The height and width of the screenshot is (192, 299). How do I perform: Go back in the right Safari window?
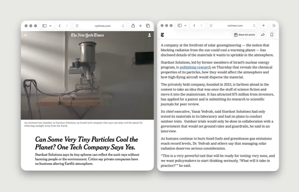pyautogui.click(x=194, y=25)
